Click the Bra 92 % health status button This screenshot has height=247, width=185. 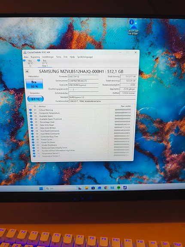(x=34, y=84)
